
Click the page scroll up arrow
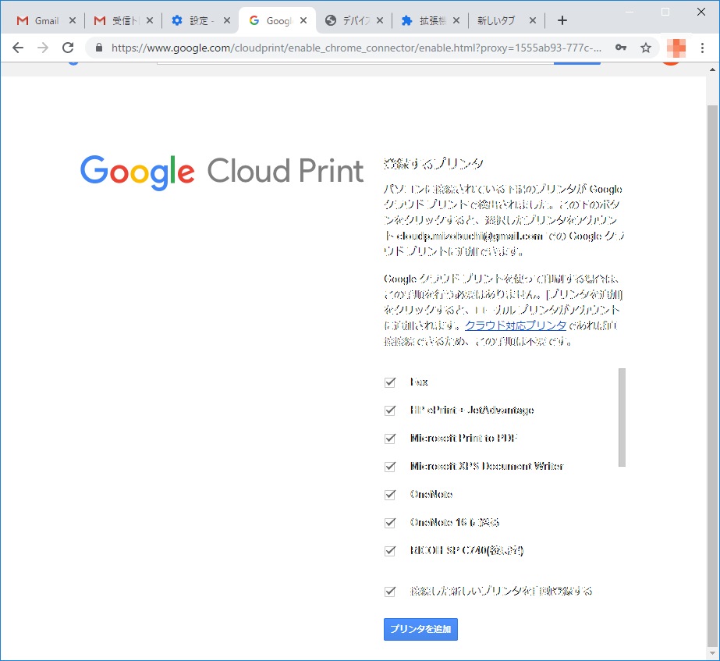point(712,69)
